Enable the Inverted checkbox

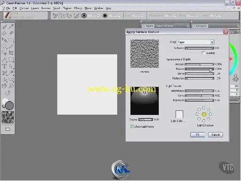pyautogui.click(x=203, y=53)
